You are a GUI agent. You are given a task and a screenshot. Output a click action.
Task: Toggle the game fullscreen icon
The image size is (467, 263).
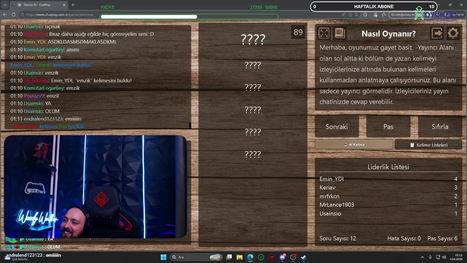[x=324, y=33]
